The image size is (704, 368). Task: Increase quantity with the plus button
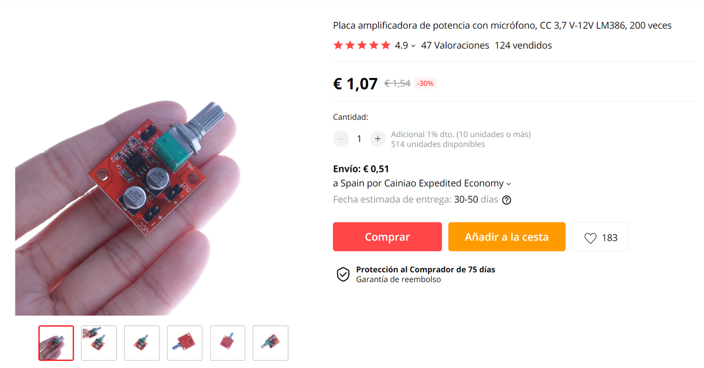[x=377, y=138]
